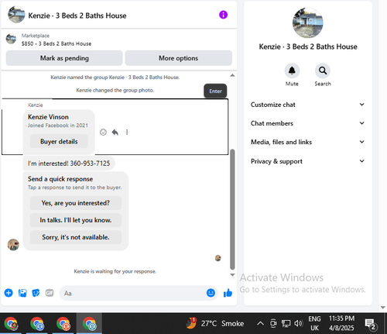Open Meet Now camera icon in tray

(273, 323)
